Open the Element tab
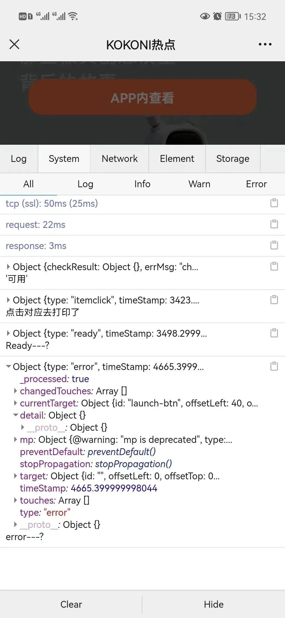285x618 pixels. (177, 159)
